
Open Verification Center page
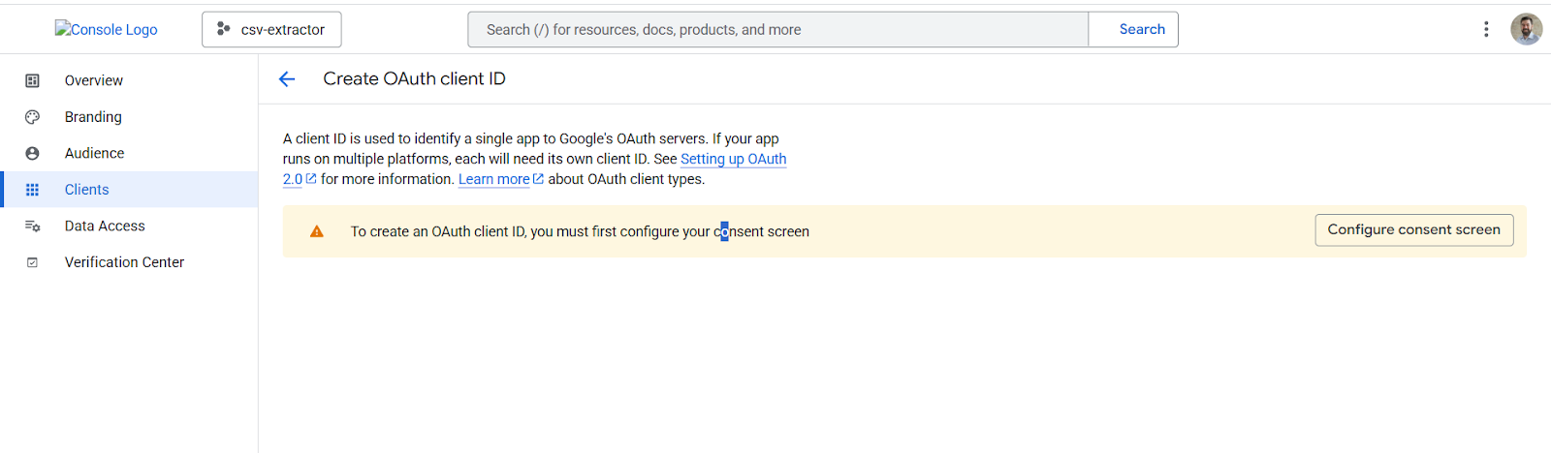(x=124, y=262)
